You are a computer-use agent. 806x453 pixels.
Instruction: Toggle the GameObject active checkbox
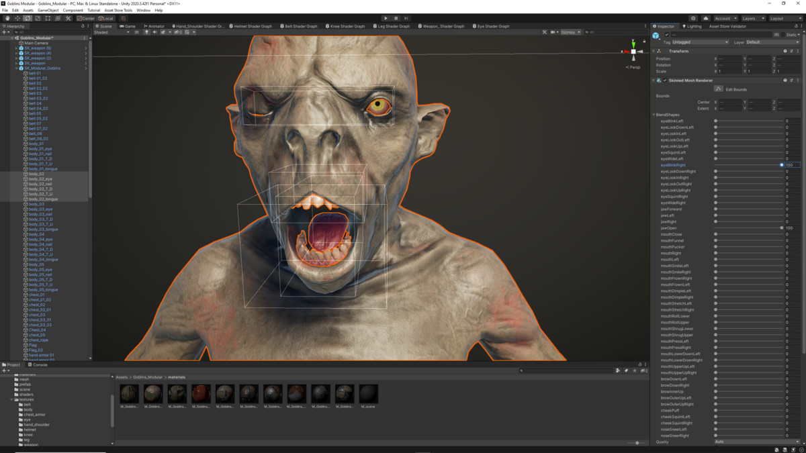[666, 34]
